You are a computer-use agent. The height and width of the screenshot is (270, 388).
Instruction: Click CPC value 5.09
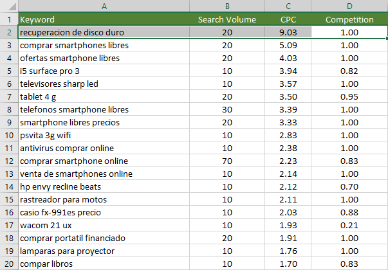[288, 45]
